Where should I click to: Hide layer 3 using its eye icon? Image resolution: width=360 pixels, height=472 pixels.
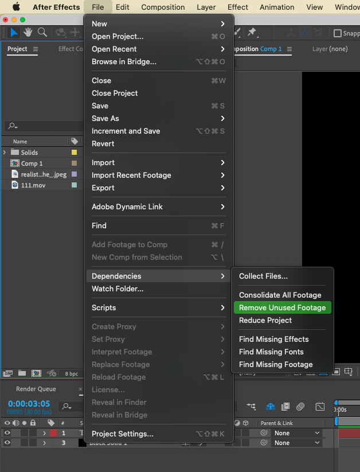point(7,443)
